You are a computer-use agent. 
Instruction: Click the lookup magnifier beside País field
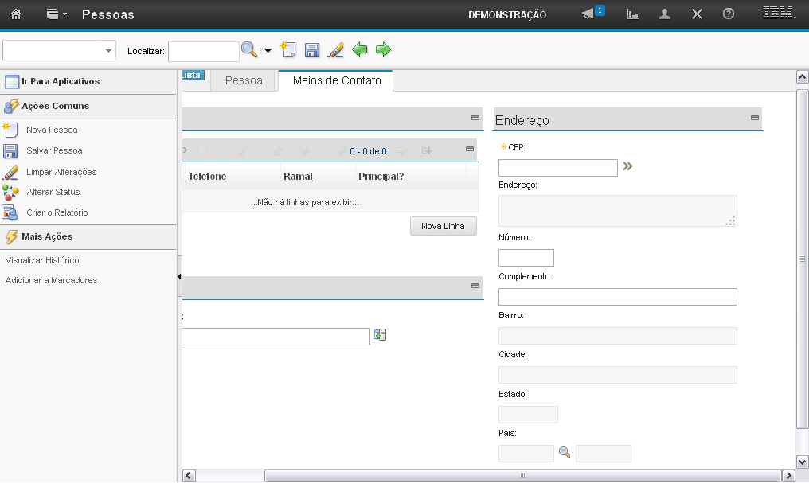[565, 453]
